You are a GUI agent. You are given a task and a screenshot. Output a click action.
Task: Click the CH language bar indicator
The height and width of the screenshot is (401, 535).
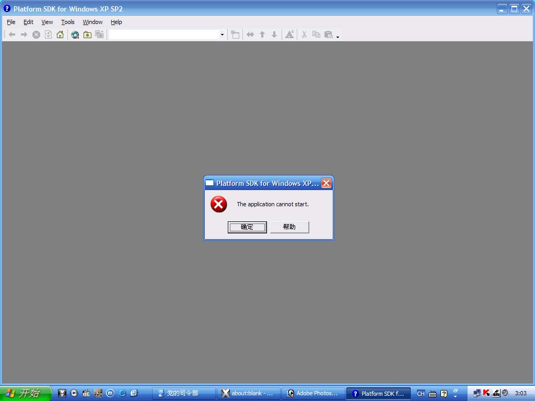coord(421,394)
